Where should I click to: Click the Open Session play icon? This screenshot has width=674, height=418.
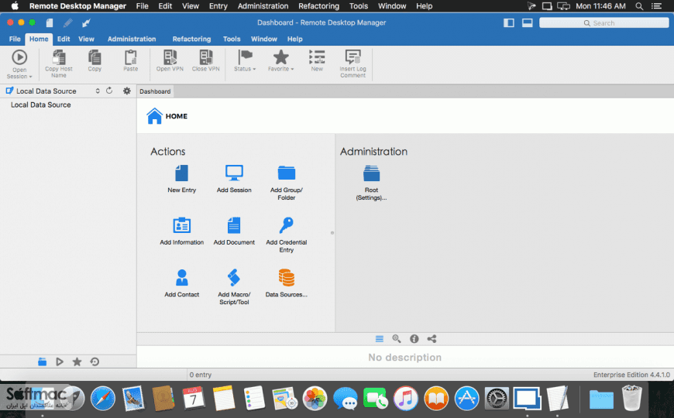[x=19, y=57]
